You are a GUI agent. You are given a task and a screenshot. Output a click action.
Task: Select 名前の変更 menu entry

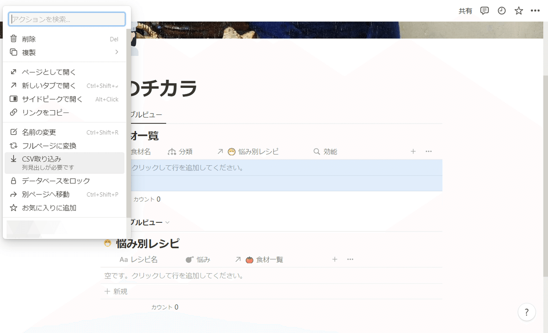tap(64, 132)
